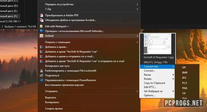
Task: Click the Microsoft Defender shield icon
Action: click(x=41, y=31)
